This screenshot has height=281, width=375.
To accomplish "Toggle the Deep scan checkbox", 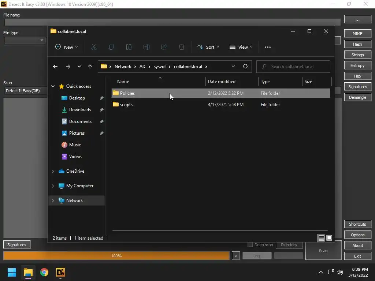I will coord(250,245).
